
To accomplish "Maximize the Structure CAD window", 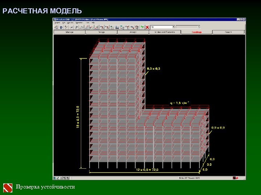I will pyautogui.click(x=241, y=19).
